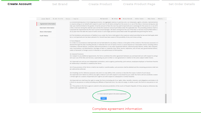Open Merchant information in the sidebar
This screenshot has width=201, height=113.
47,28
